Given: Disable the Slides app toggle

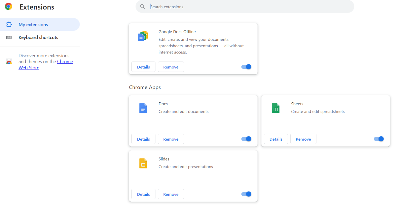Looking at the screenshot, I should (x=246, y=194).
